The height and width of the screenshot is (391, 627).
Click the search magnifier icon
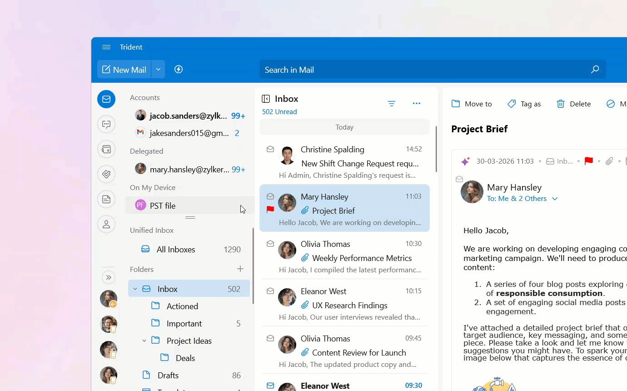coord(595,70)
